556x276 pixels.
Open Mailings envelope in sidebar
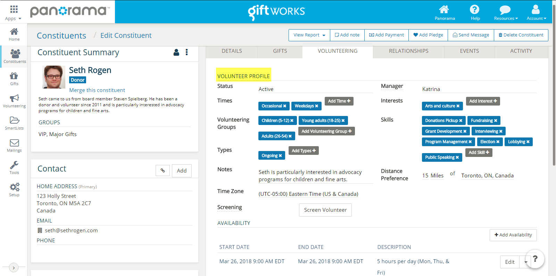(14, 145)
